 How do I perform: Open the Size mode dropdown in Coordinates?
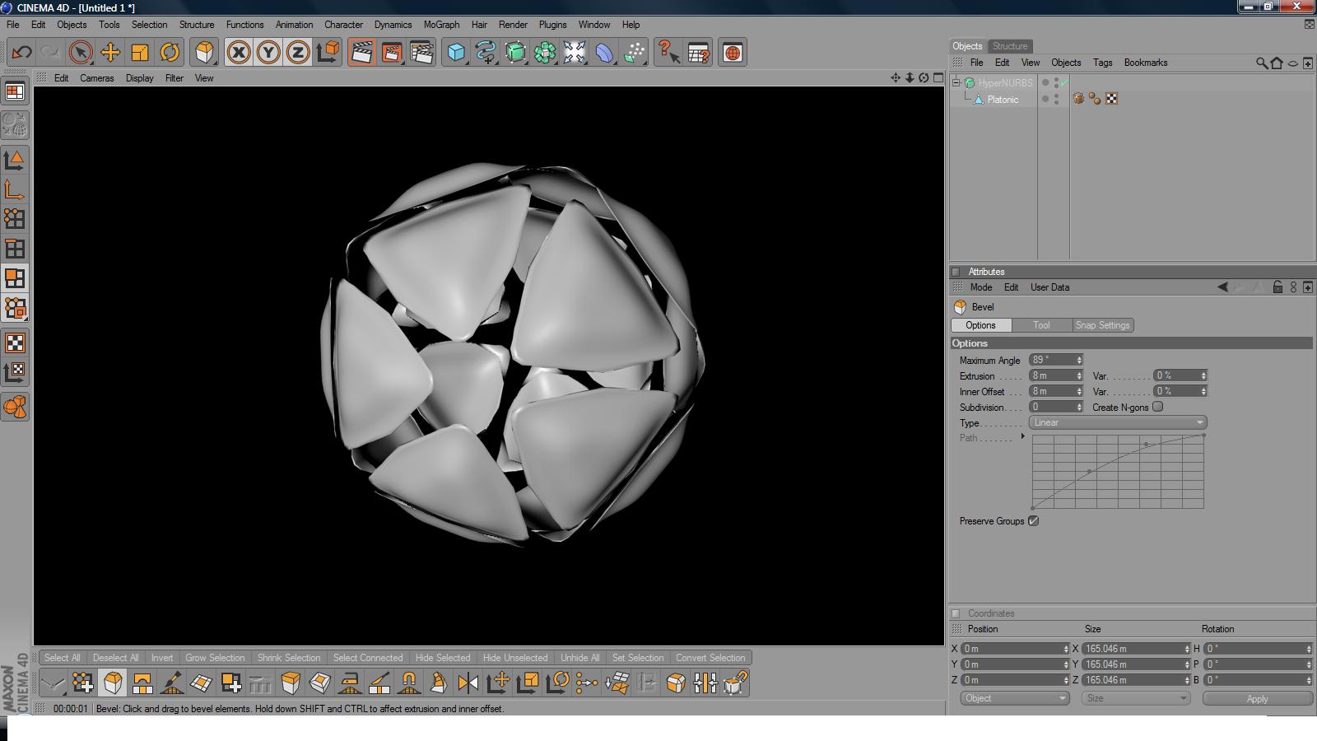[1135, 698]
